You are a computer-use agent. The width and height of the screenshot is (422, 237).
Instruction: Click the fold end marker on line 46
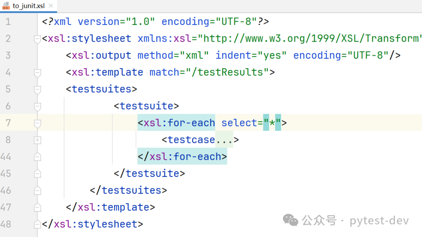coord(38,190)
